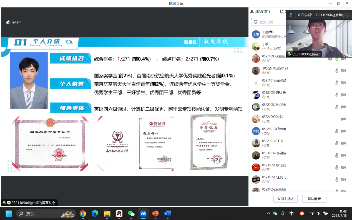
Task: Open Tencent Meeting from the taskbar
Action: coord(143,214)
